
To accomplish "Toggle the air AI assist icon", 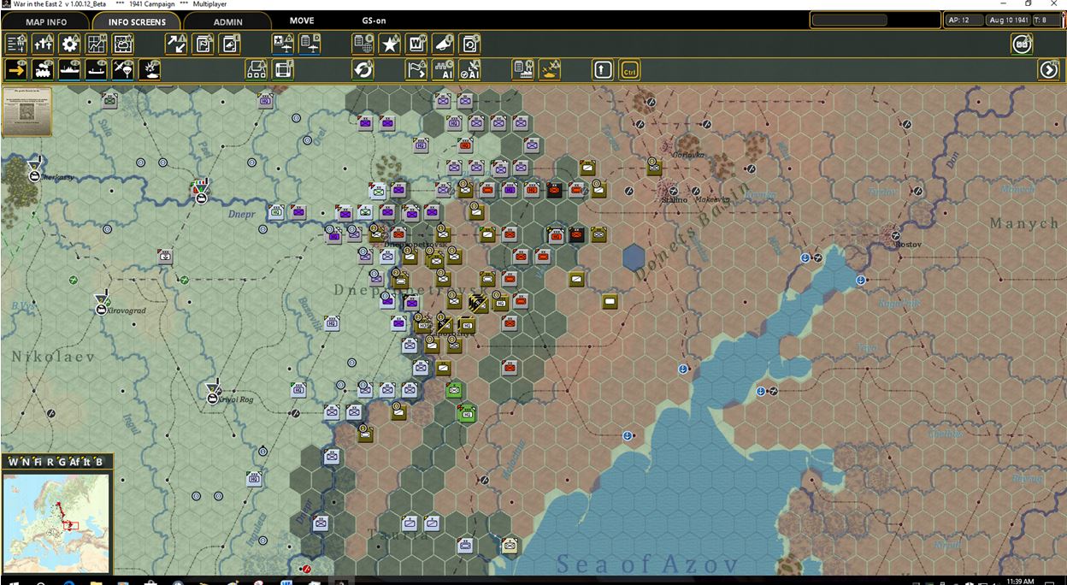I will pos(470,69).
